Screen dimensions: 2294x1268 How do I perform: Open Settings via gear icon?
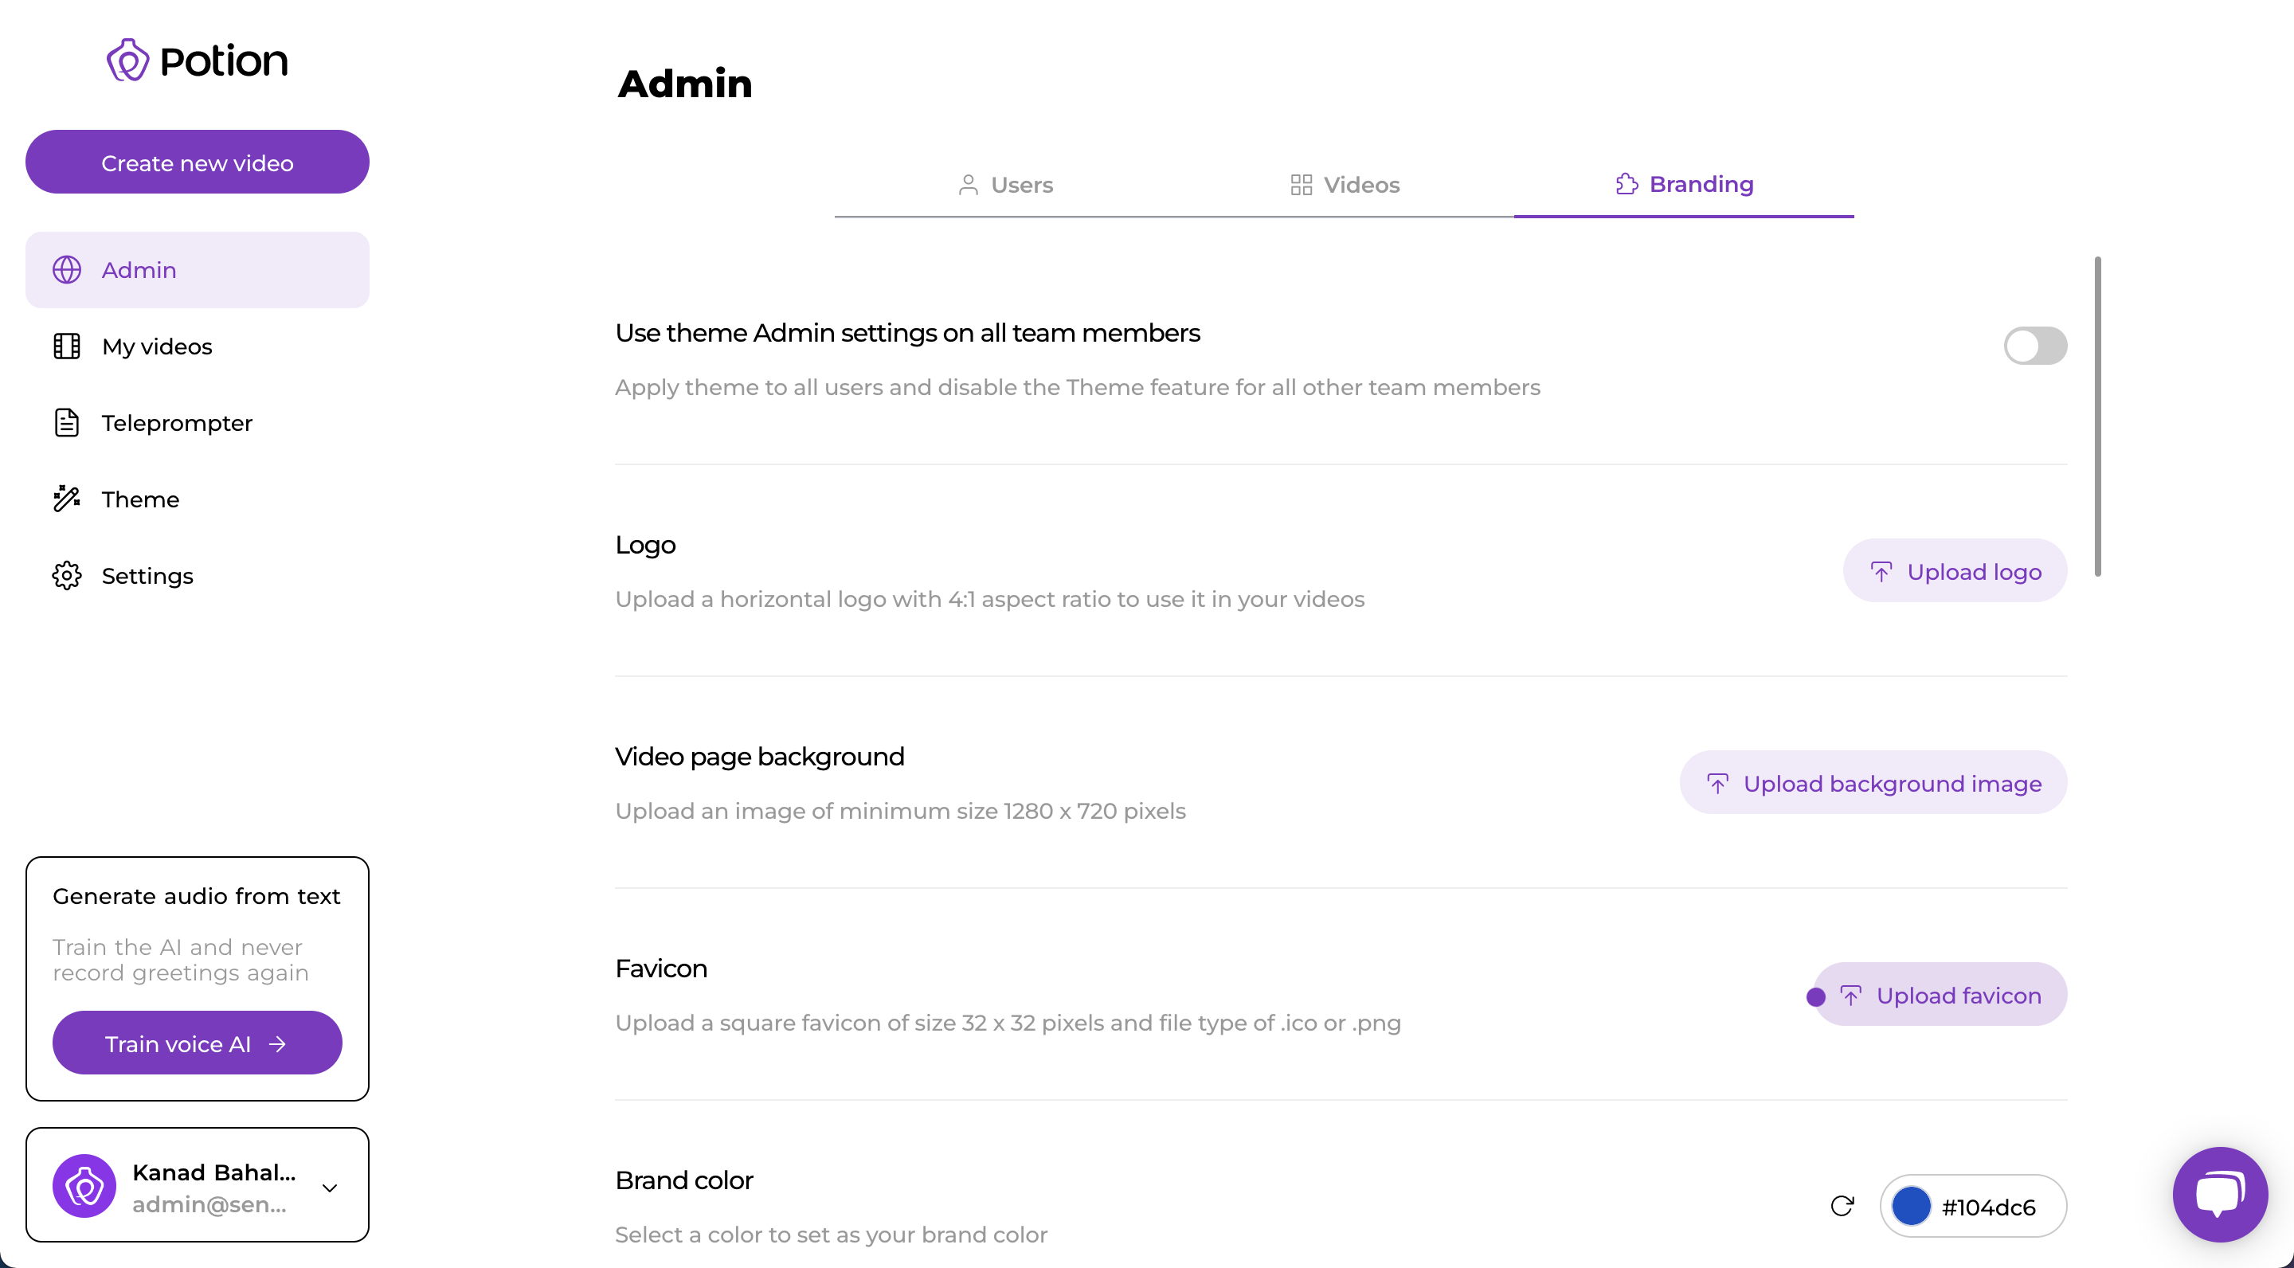67,576
